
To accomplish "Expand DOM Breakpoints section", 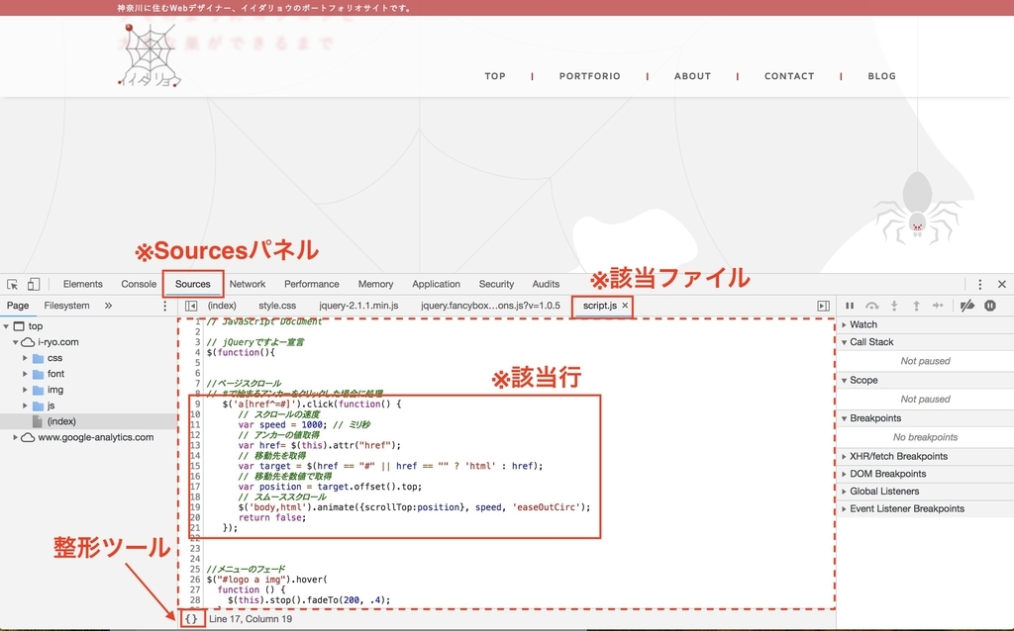I will tap(844, 474).
